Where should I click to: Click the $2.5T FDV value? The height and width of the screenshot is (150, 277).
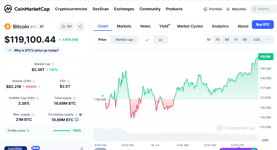(x=65, y=87)
